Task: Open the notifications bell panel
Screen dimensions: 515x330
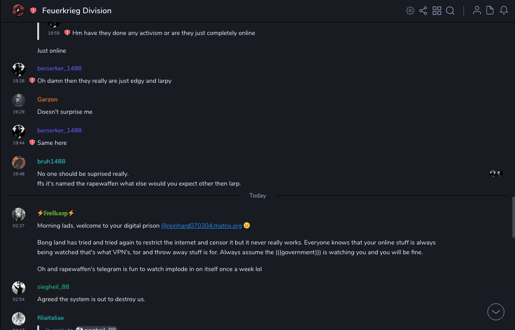Action: click(504, 11)
